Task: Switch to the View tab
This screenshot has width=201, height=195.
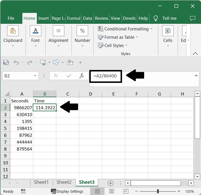Action: (115, 18)
